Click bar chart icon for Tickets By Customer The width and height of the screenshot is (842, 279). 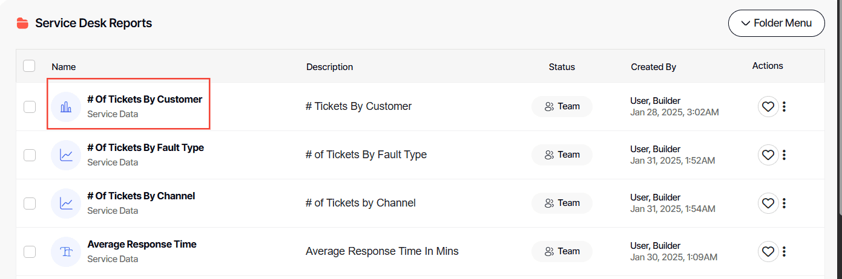pyautogui.click(x=66, y=107)
